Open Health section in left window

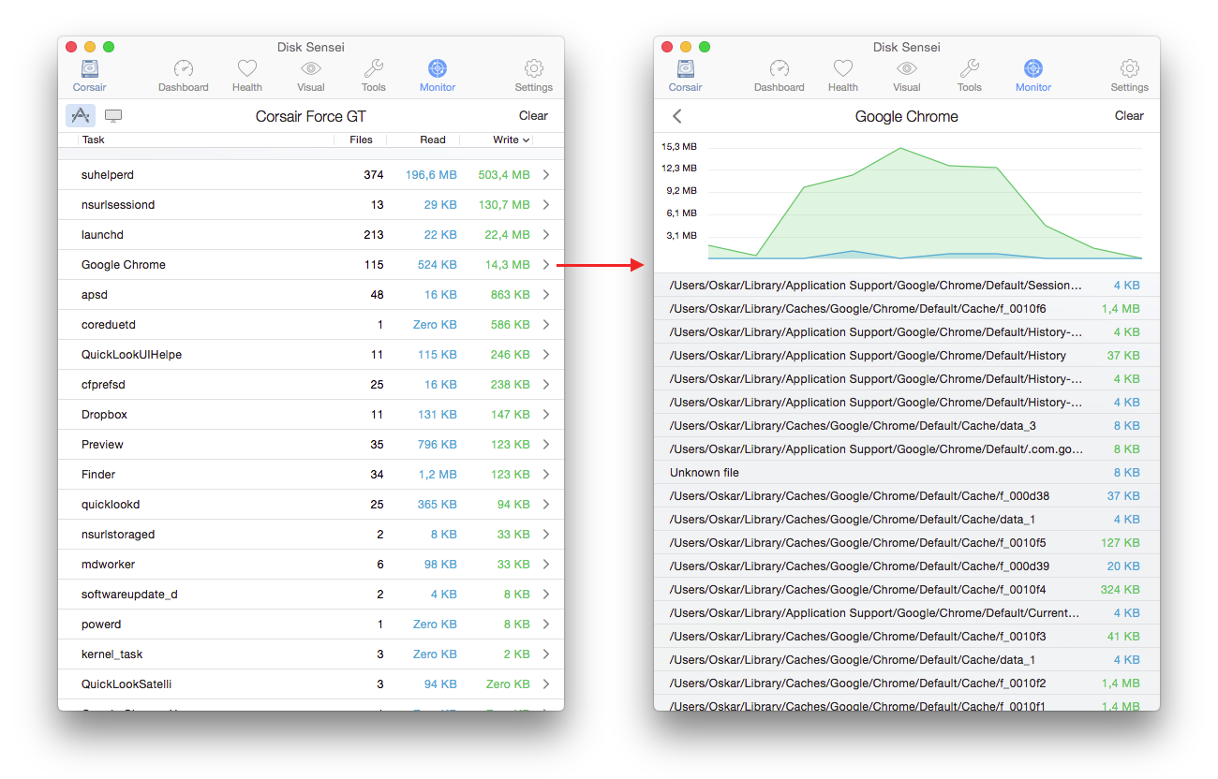[x=247, y=75]
